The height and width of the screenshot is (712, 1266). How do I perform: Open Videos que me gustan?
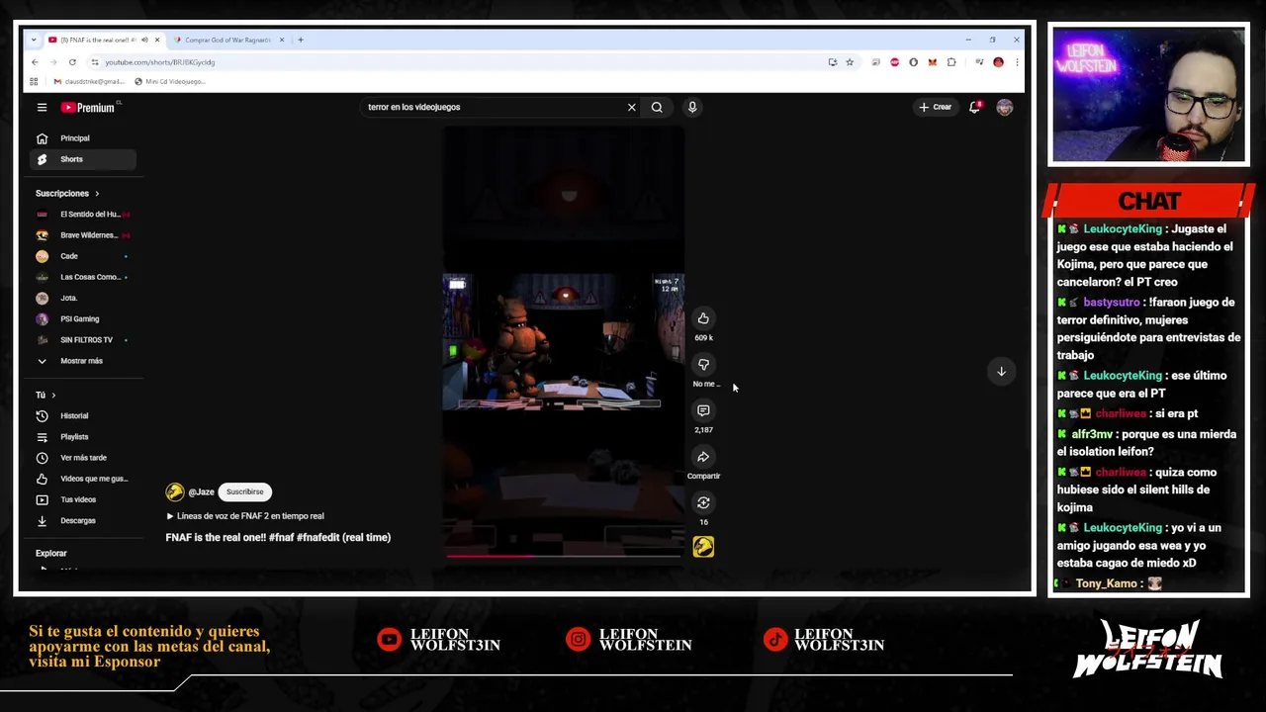pyautogui.click(x=83, y=479)
